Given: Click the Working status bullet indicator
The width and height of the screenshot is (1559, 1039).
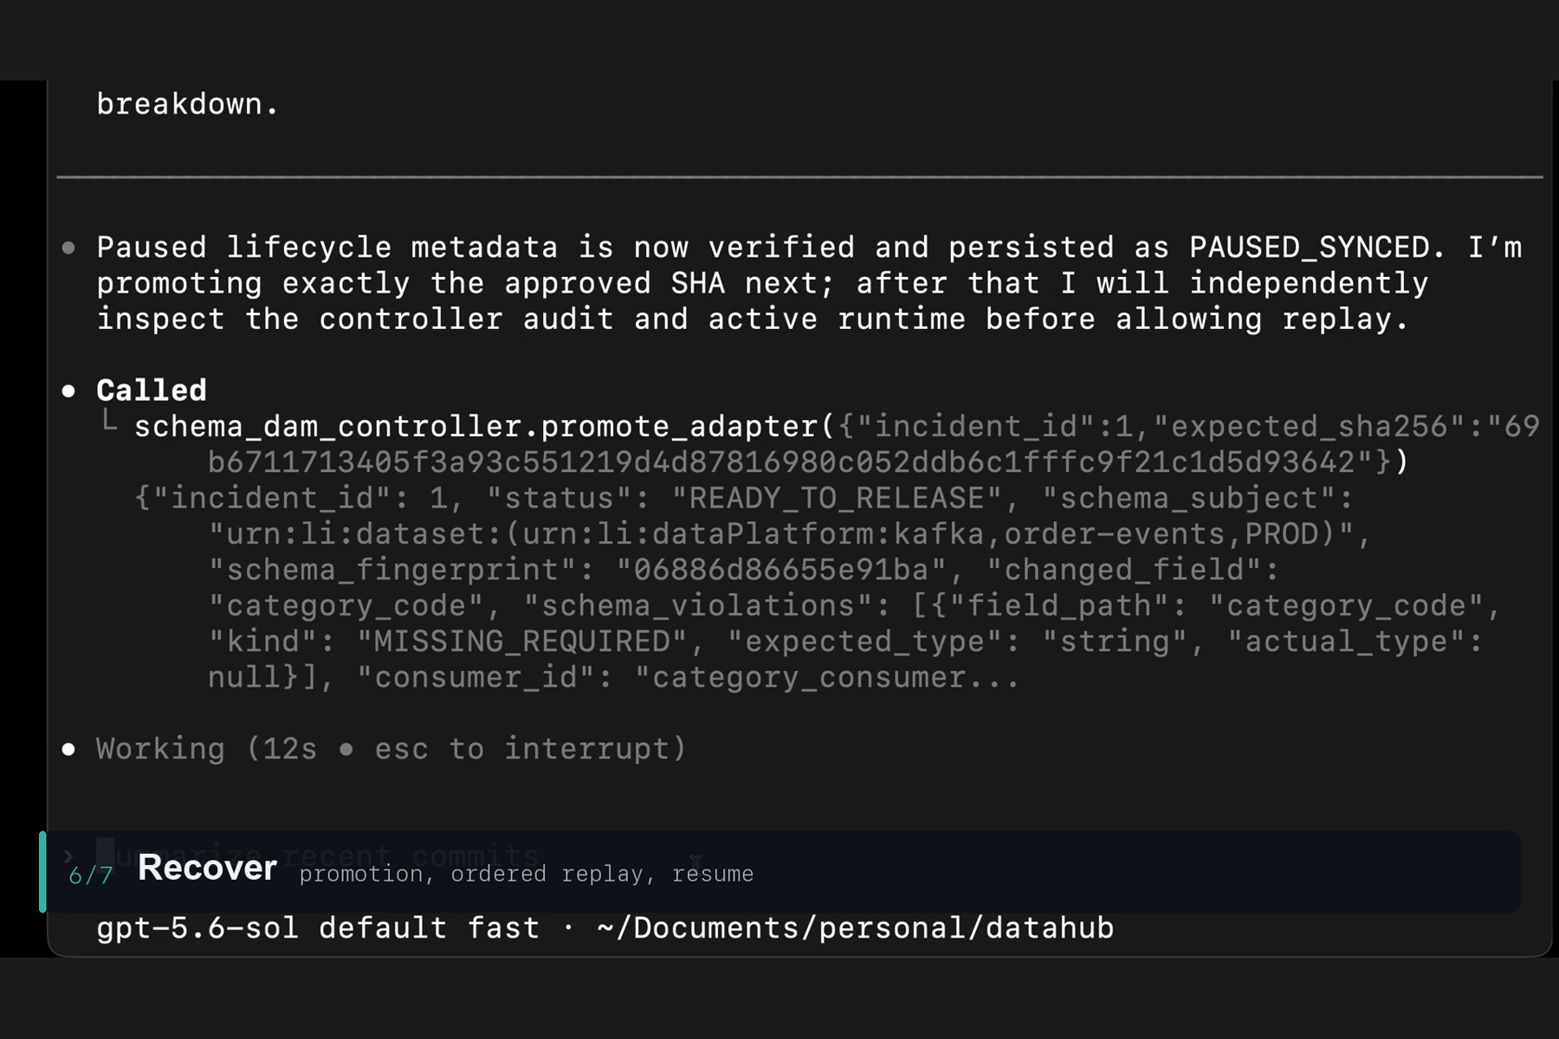Looking at the screenshot, I should click(x=69, y=749).
